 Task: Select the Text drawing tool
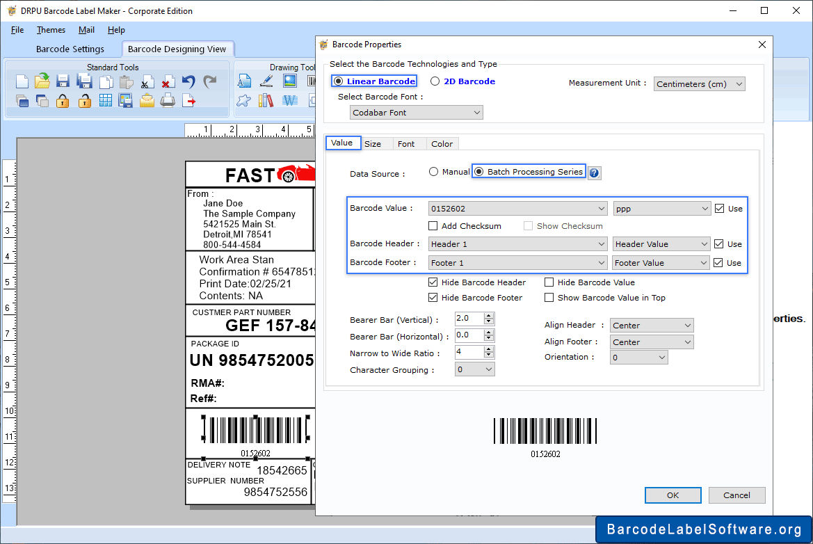click(x=244, y=81)
